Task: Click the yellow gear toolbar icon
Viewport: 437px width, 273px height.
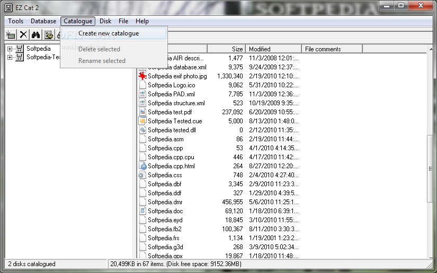Action: pos(49,35)
